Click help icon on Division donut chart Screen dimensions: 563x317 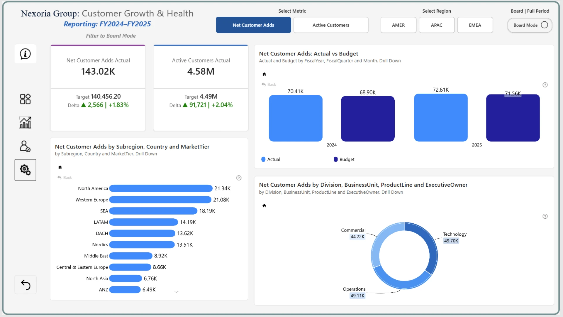coord(545,216)
